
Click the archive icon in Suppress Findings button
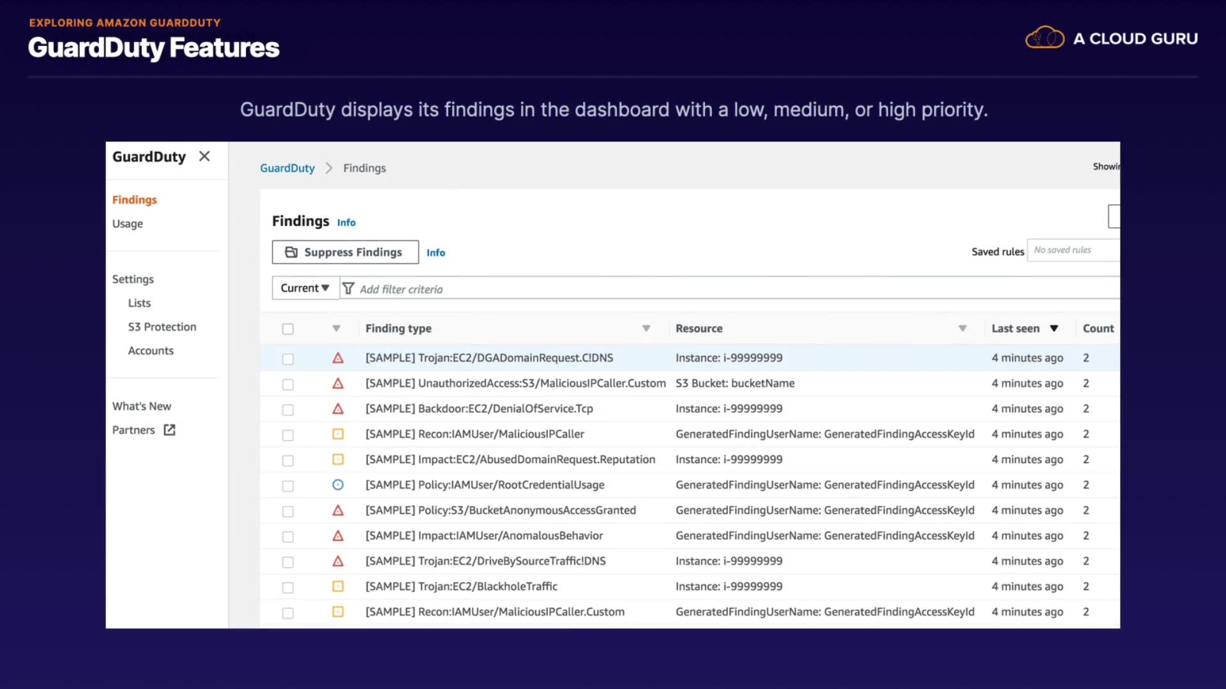[x=291, y=252]
